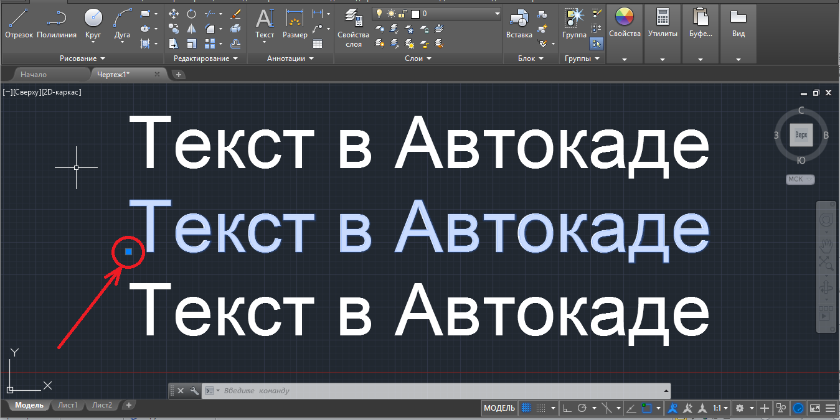Click the Explode tool icon
The image size is (840, 420).
point(235,28)
